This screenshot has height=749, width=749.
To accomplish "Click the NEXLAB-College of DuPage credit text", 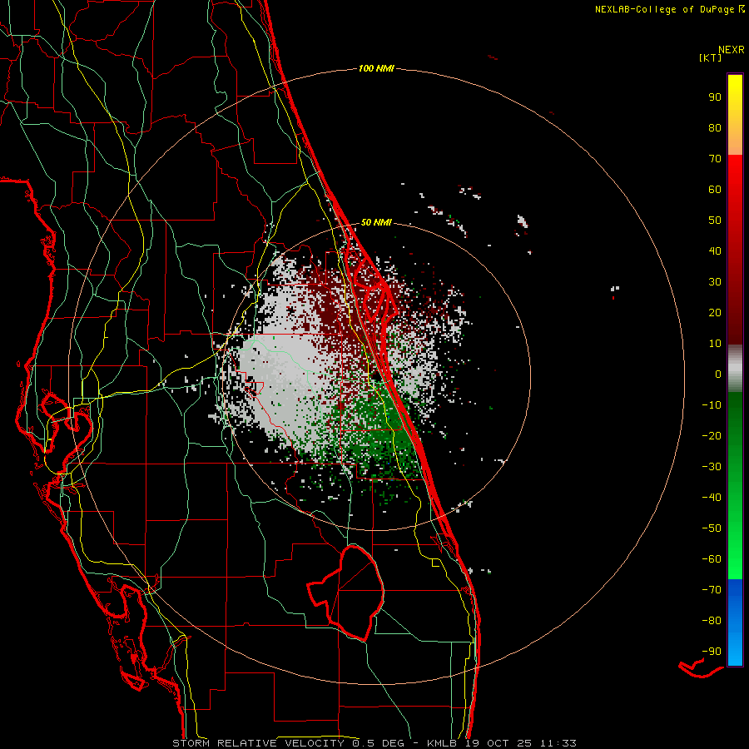I will (x=670, y=9).
